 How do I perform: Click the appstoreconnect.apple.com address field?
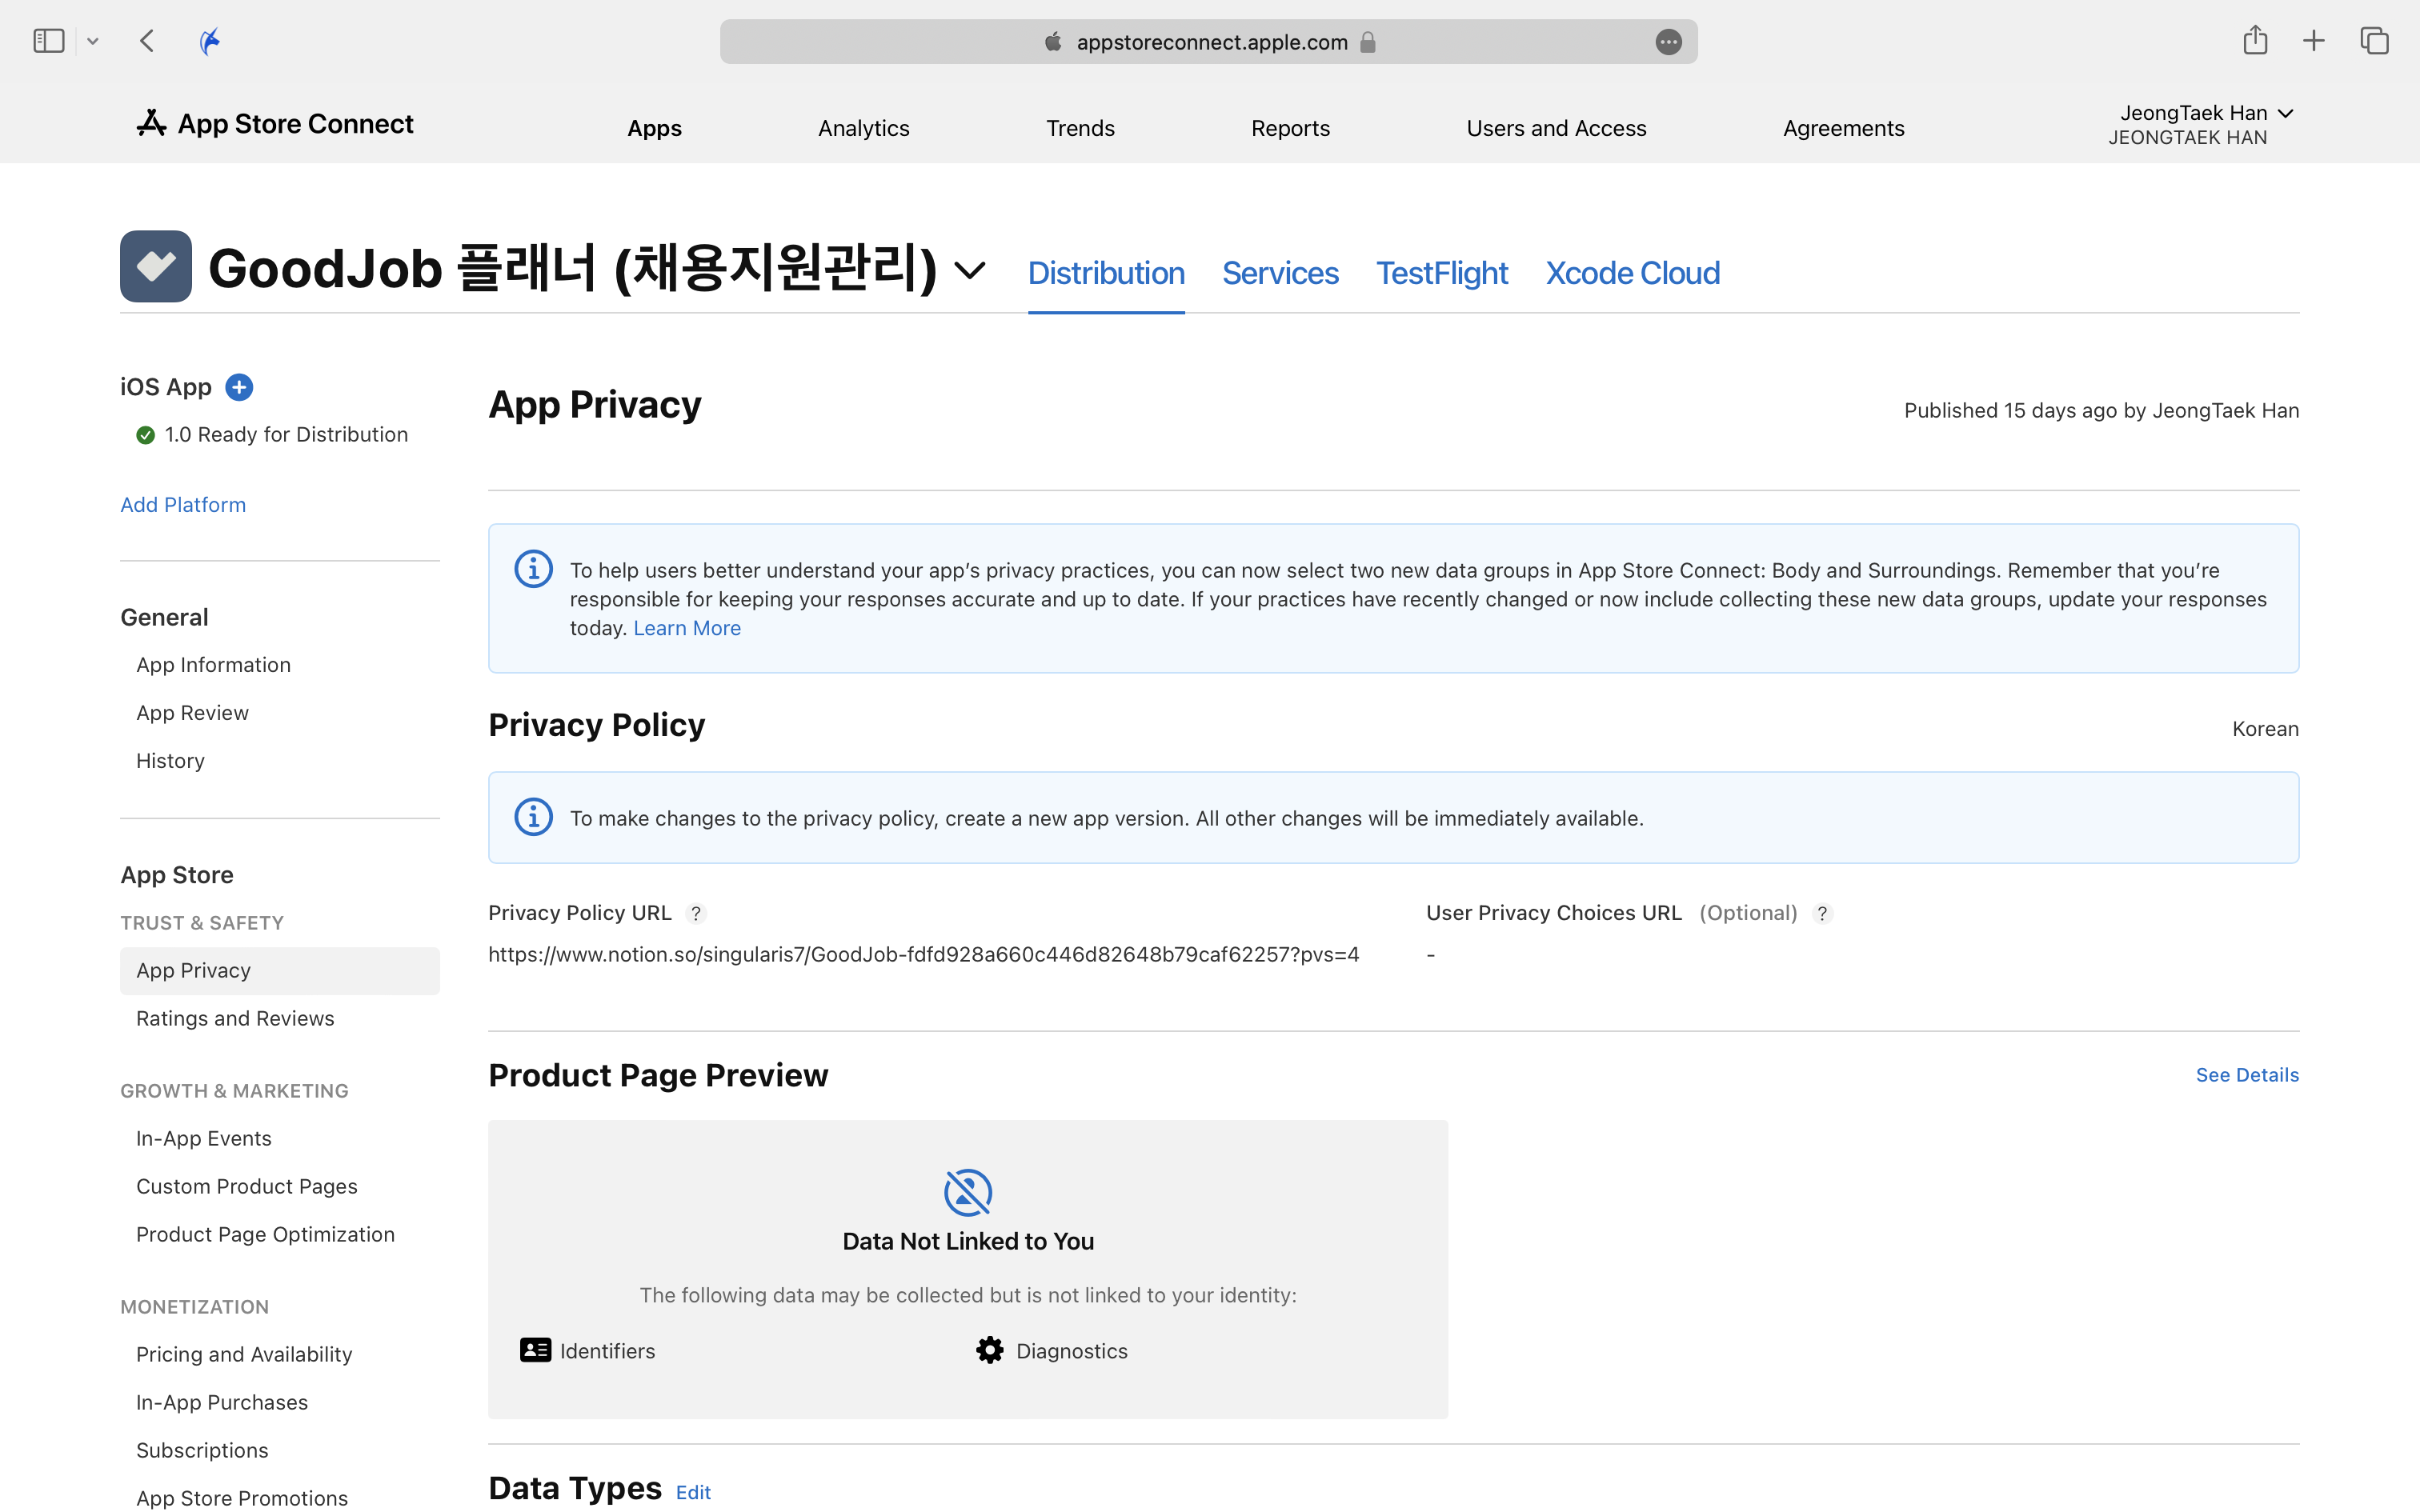[1210, 42]
